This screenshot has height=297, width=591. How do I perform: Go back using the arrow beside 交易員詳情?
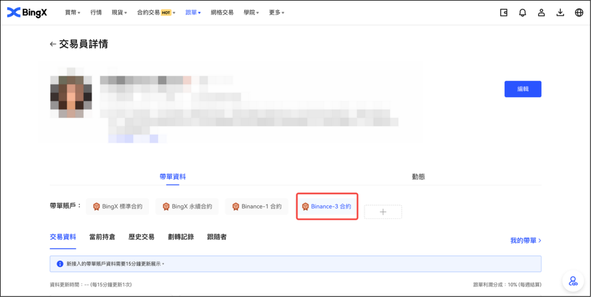[x=53, y=44]
